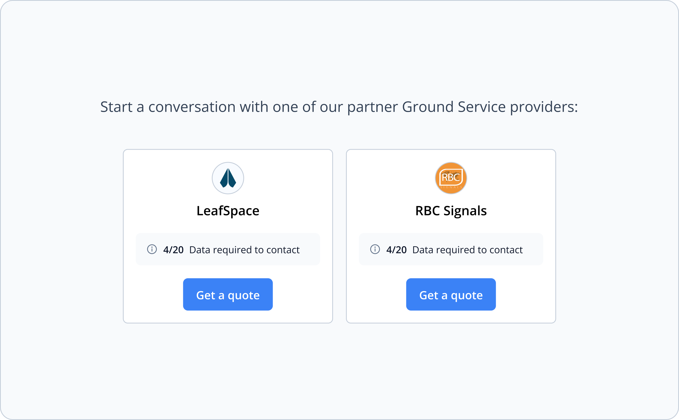Open the info icon on RBC Signals card
679x420 pixels.
(375, 249)
